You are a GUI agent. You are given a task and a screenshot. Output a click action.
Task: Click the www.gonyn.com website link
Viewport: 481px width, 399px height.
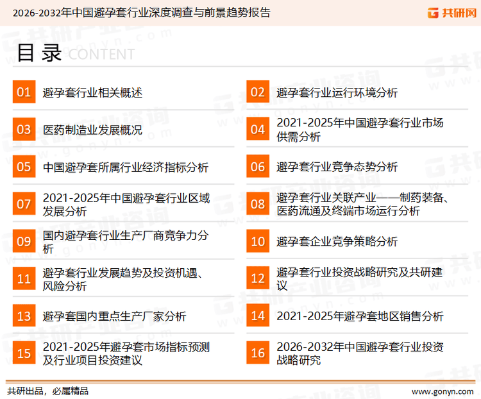point(442,391)
